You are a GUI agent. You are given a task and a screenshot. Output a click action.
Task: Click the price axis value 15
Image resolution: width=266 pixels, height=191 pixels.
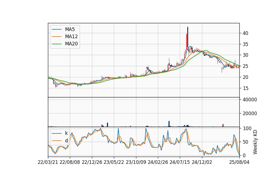point(245,88)
